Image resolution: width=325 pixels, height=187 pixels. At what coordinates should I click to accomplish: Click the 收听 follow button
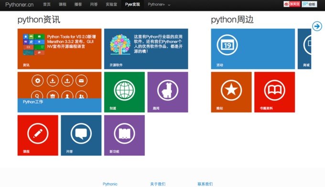[309, 4]
